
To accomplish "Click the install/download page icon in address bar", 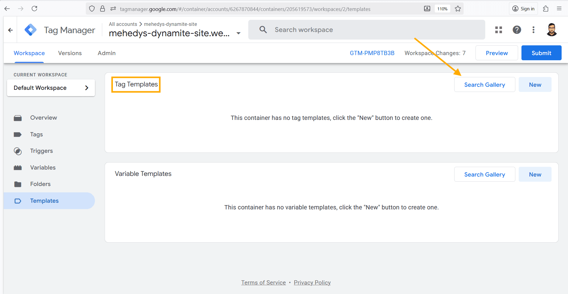I will point(427,9).
